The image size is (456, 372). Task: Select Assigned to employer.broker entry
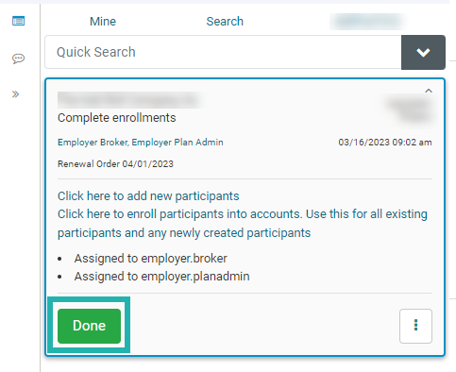point(150,259)
